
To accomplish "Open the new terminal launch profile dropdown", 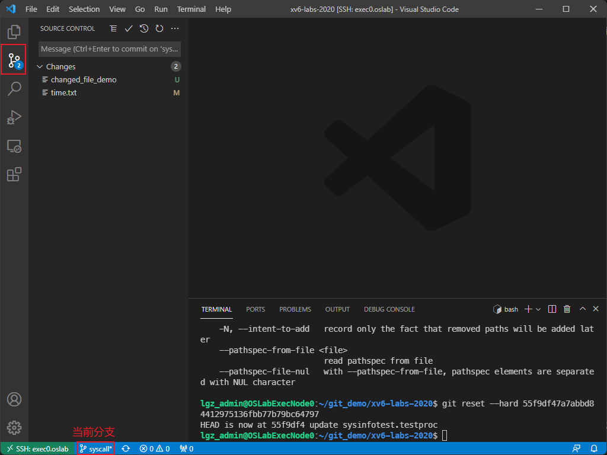I will point(538,309).
